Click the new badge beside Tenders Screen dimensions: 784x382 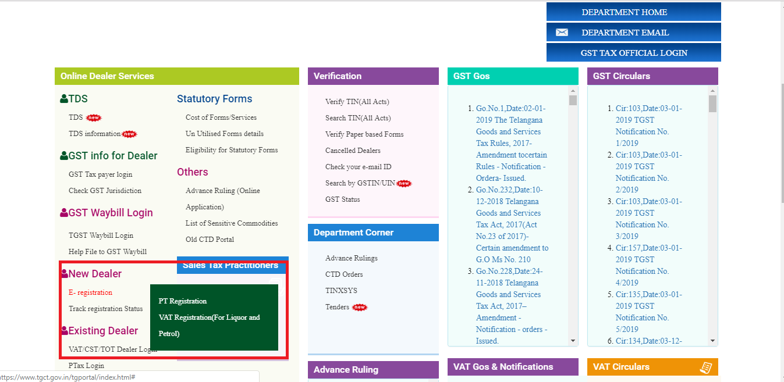[x=360, y=307]
